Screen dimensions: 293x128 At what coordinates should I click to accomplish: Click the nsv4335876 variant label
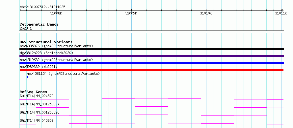click(56, 46)
